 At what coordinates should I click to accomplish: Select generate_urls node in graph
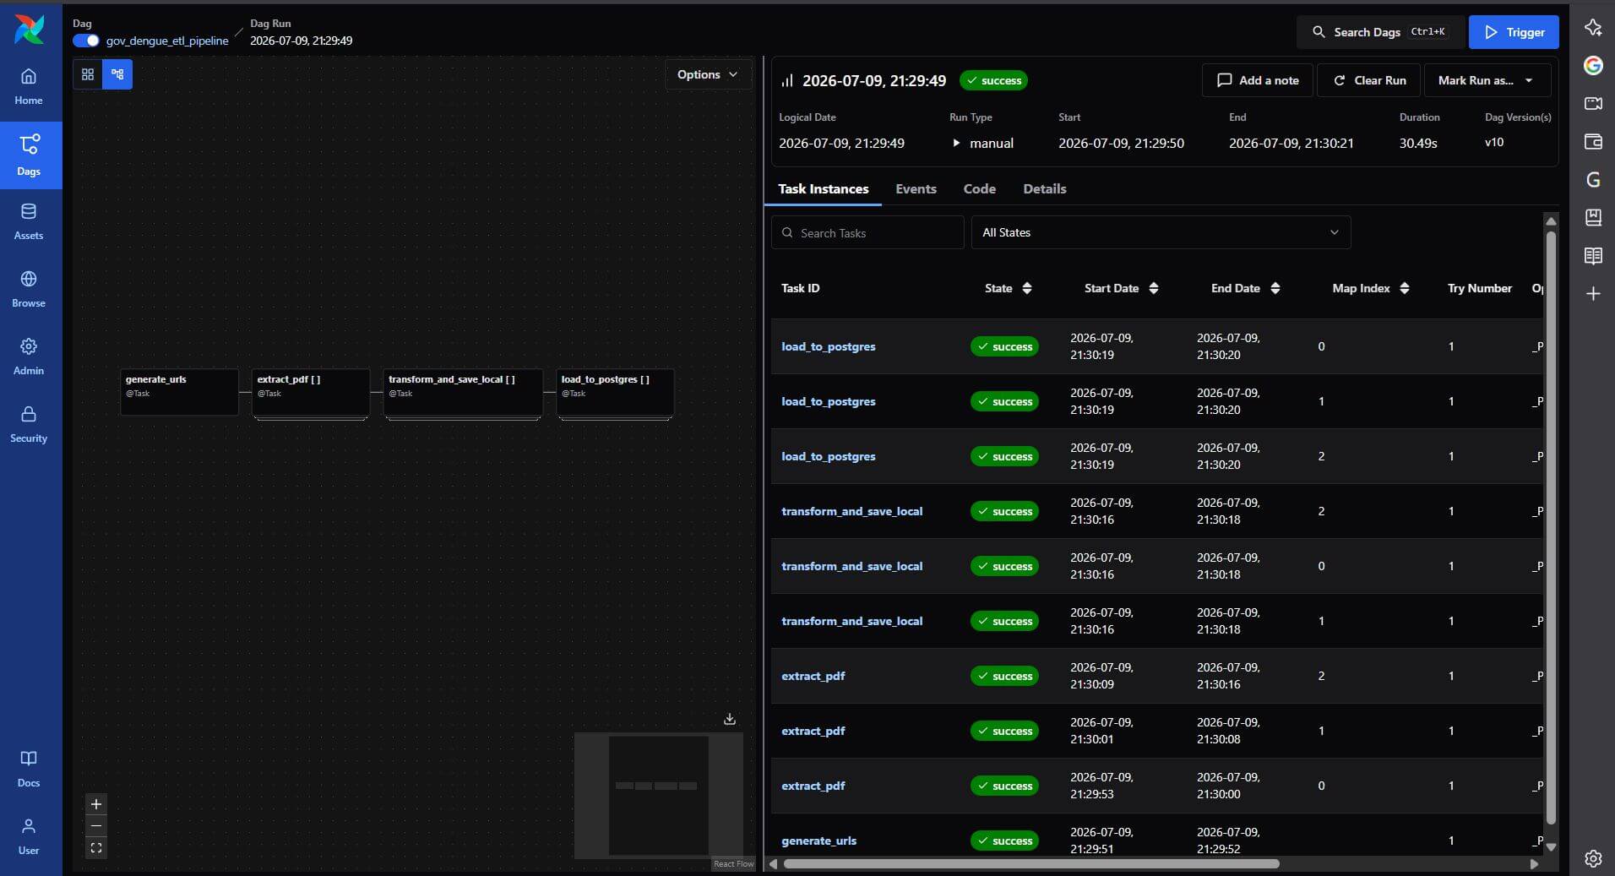(179, 392)
